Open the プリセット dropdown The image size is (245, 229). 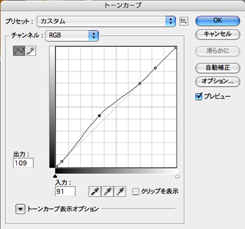tap(106, 21)
